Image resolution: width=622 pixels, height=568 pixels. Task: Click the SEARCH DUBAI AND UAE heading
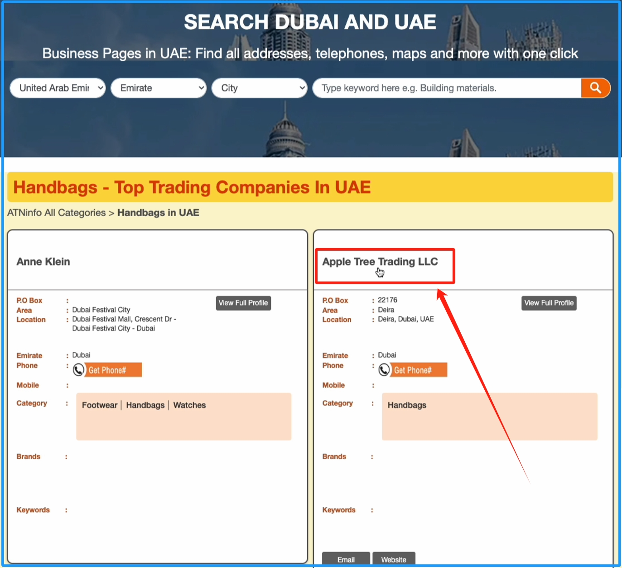(x=310, y=22)
